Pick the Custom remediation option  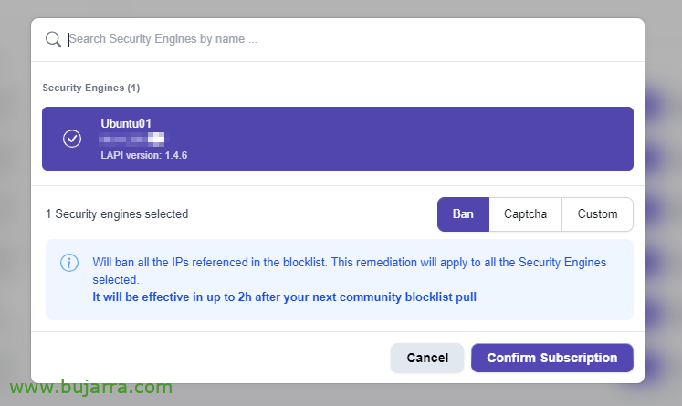coord(597,214)
